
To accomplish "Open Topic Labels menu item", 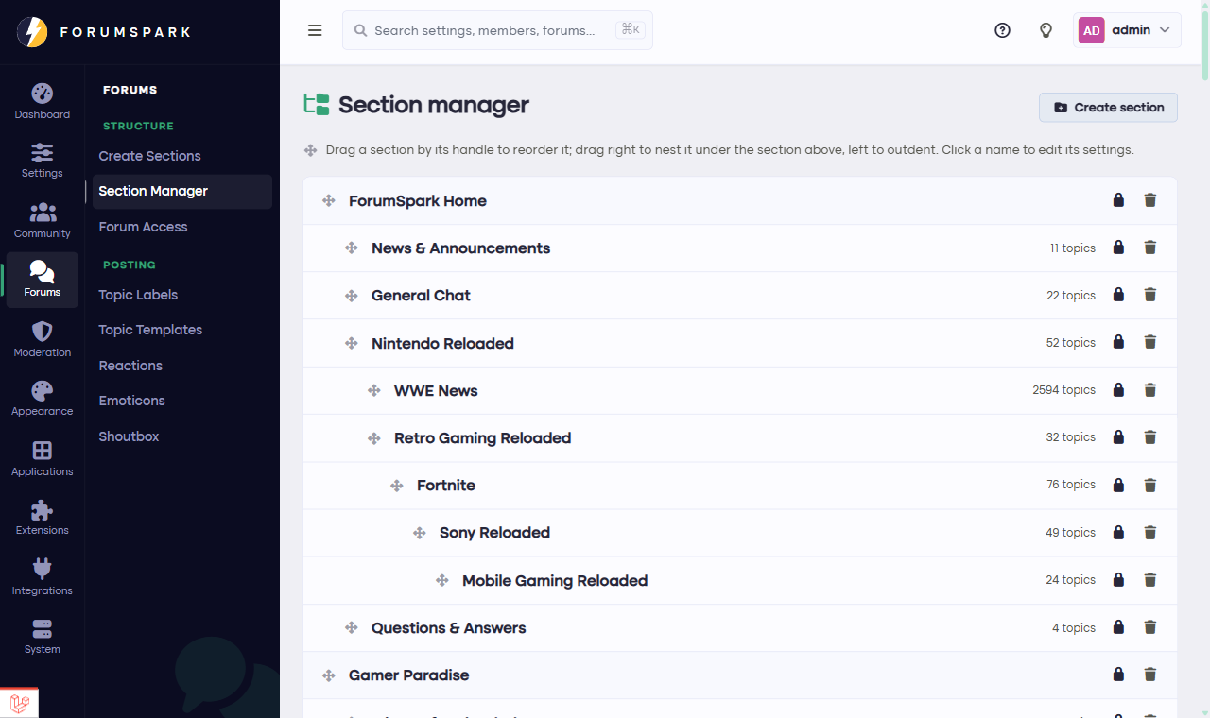I will [138, 295].
